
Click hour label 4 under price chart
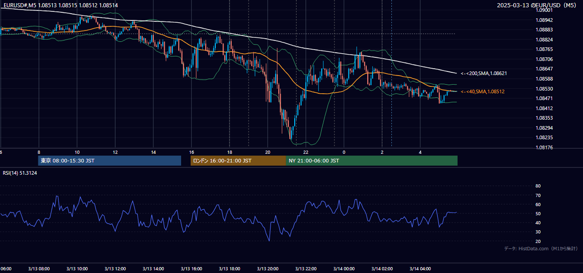421,152
